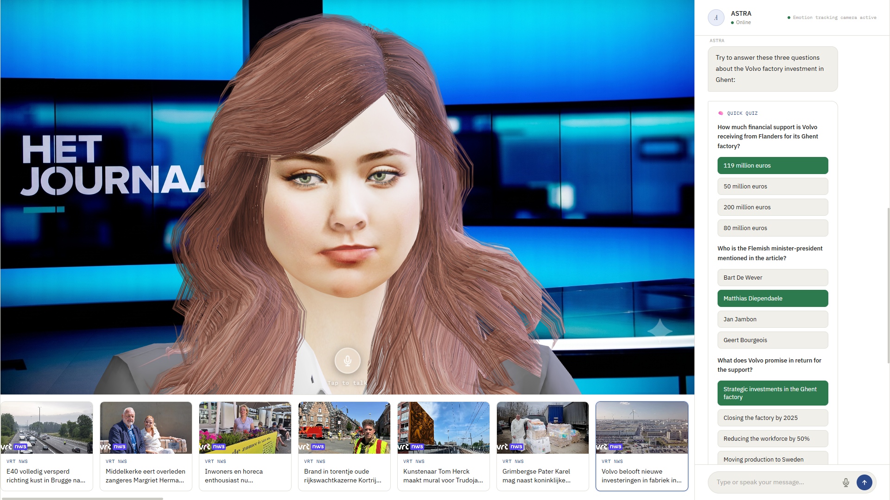Pick Reducing the workforce by 50%

pos(773,439)
